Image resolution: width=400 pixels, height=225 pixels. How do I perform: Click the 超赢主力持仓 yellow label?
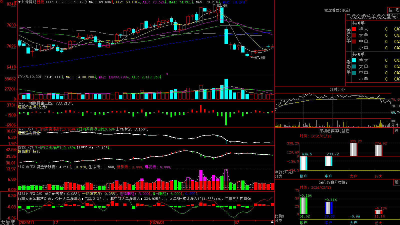(29, 133)
